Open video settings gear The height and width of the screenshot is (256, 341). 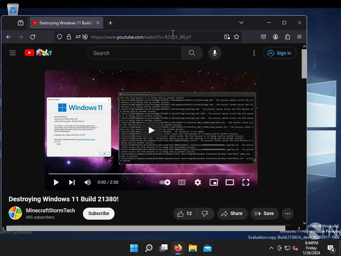(x=198, y=182)
